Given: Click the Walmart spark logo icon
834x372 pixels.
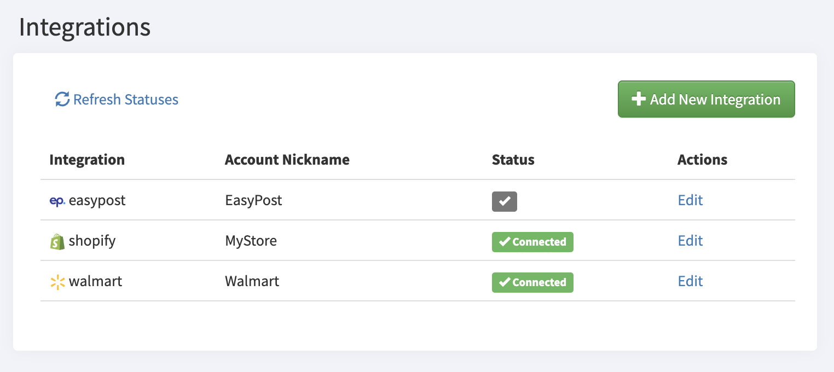Looking at the screenshot, I should pyautogui.click(x=57, y=282).
